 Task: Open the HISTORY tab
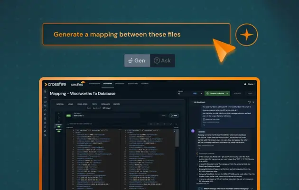pos(116,104)
